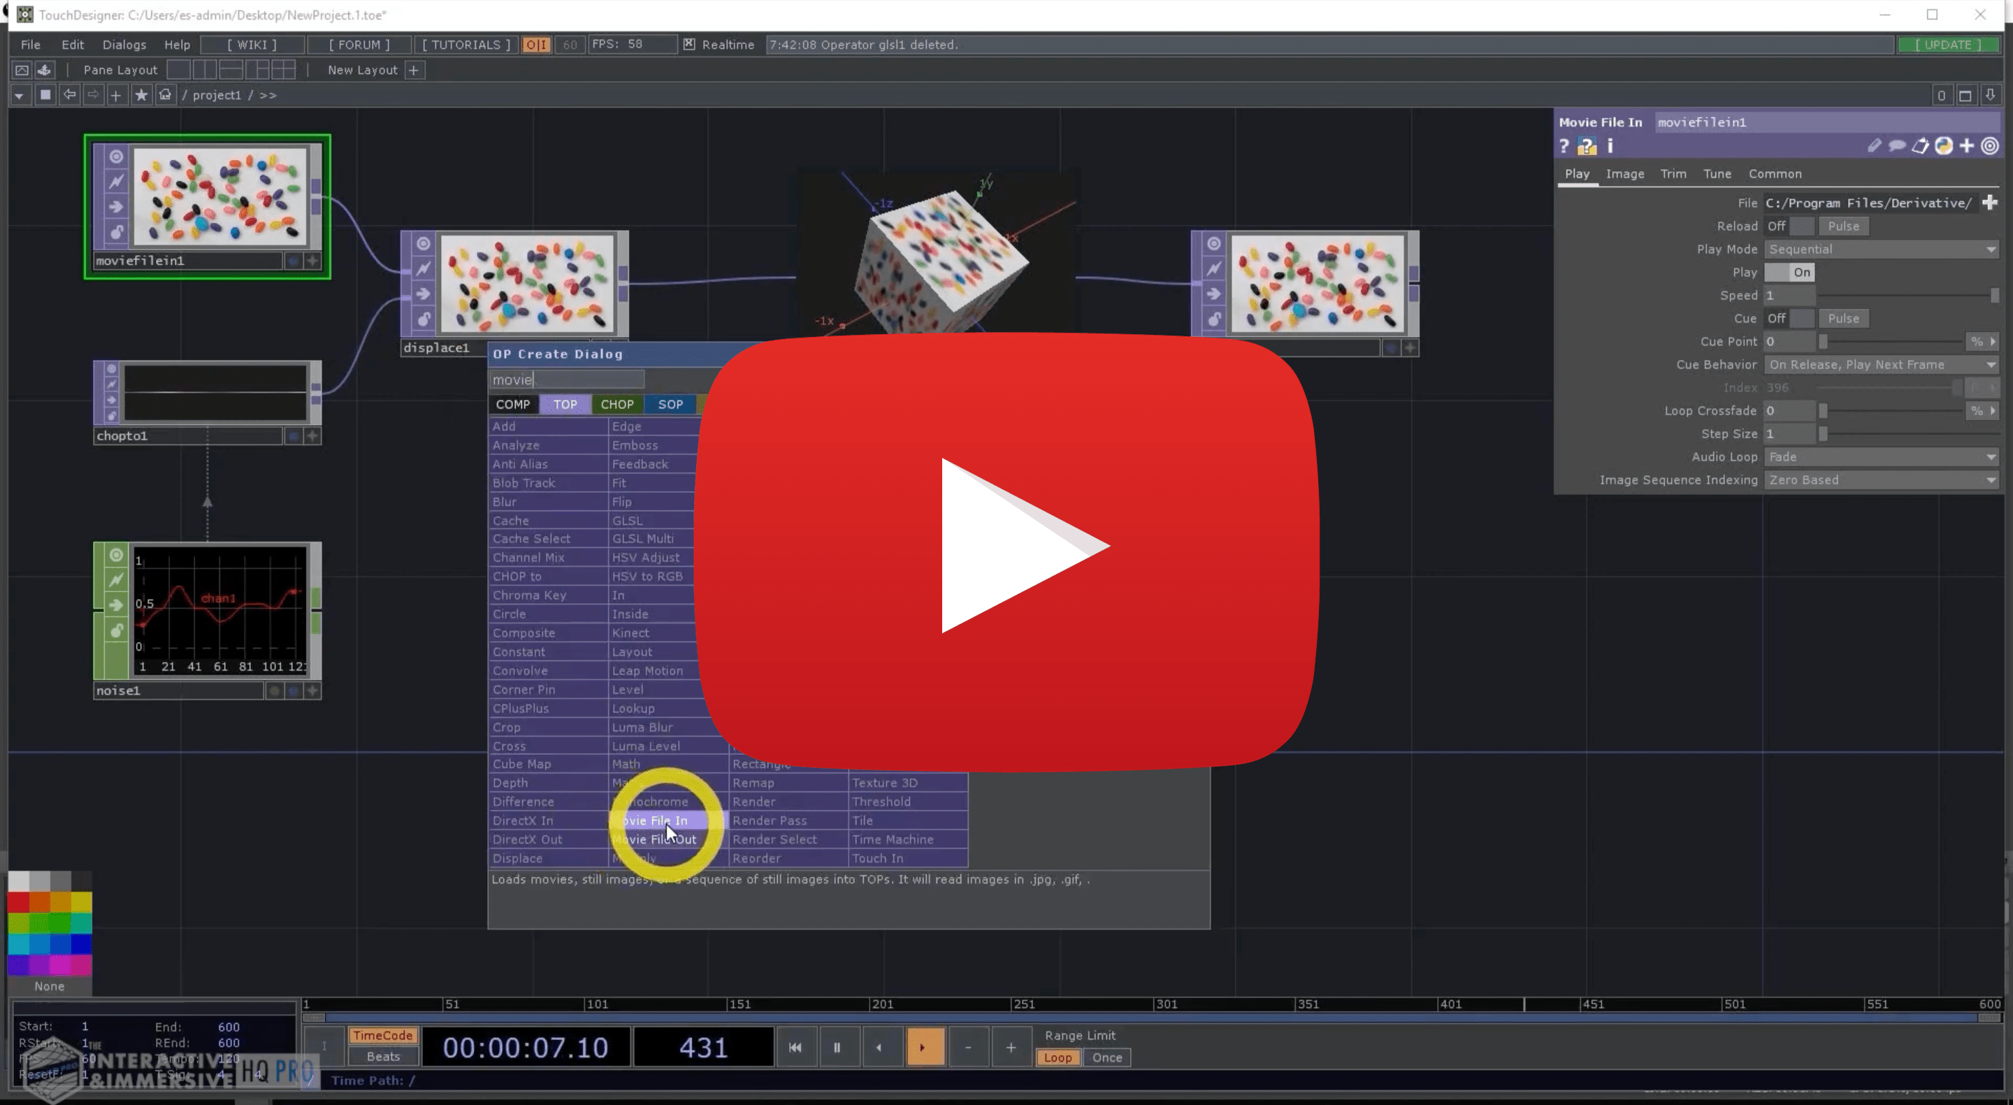The image size is (2013, 1105).
Task: Click the UPDATE button
Action: (x=1947, y=45)
